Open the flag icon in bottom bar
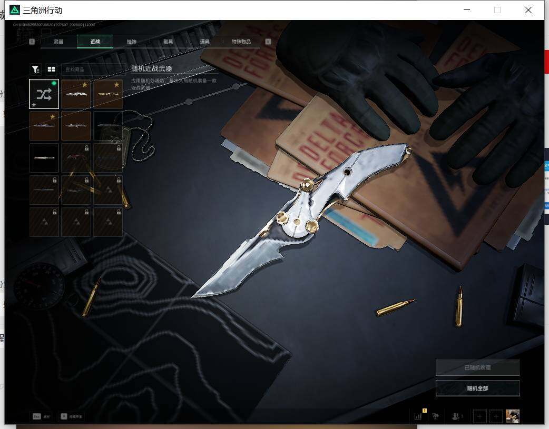The width and height of the screenshot is (549, 429). point(436,416)
